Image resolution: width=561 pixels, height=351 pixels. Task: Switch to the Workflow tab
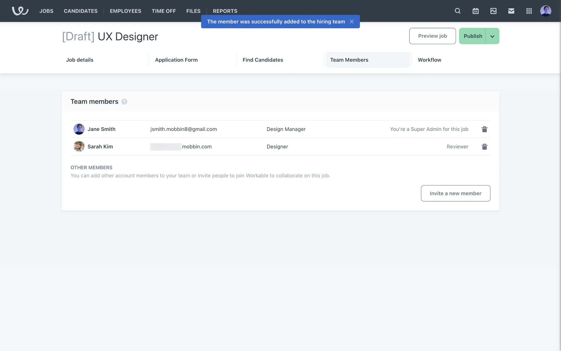click(x=429, y=60)
